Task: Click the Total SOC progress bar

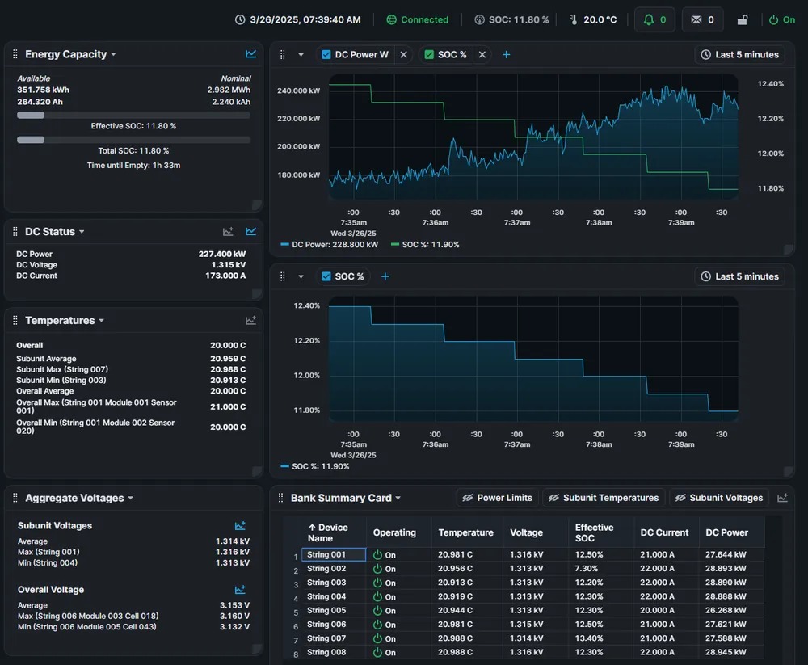Action: [133, 140]
